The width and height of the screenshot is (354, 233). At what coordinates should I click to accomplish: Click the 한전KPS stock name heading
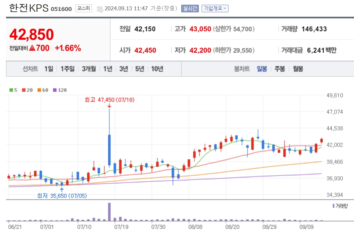pos(29,8)
